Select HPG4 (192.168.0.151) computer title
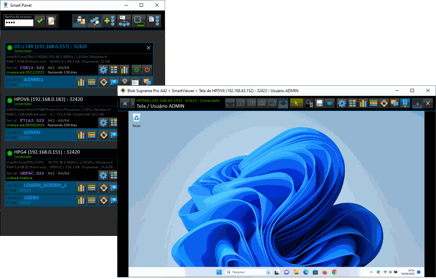Screen dimensions: 436x279 pos(47,152)
